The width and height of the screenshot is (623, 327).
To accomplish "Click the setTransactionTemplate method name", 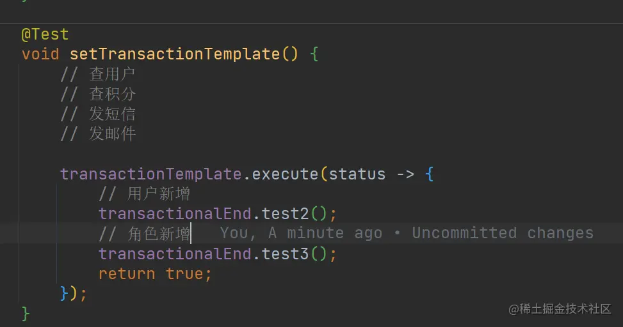I will [x=174, y=54].
